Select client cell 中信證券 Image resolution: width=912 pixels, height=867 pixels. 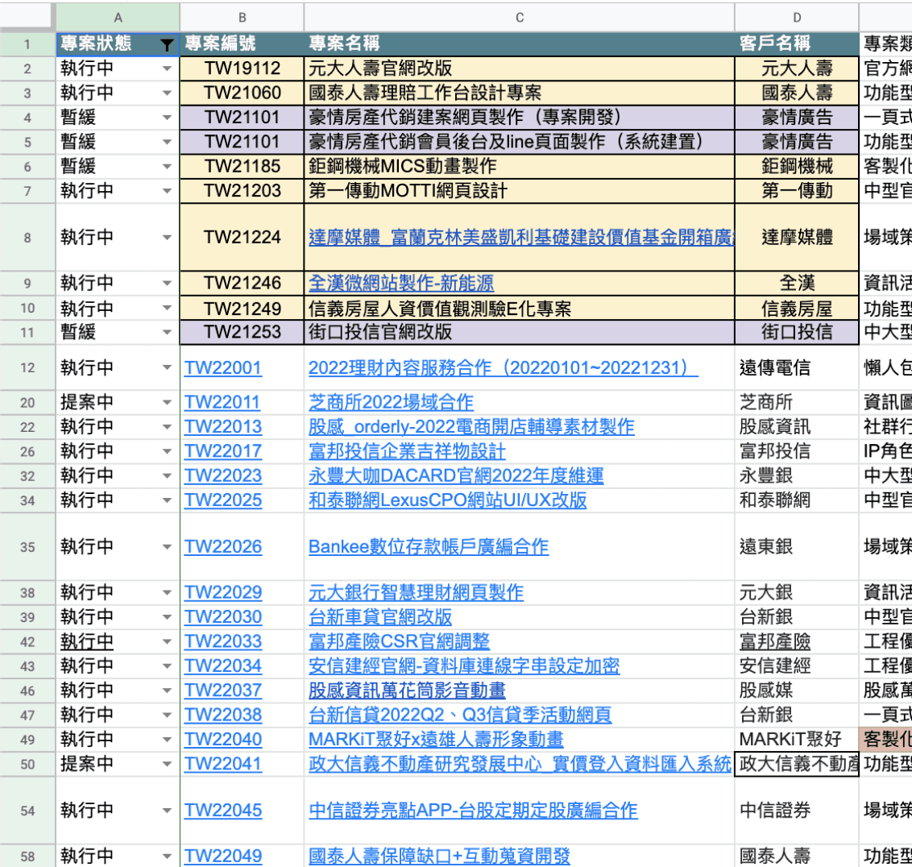[x=797, y=811]
